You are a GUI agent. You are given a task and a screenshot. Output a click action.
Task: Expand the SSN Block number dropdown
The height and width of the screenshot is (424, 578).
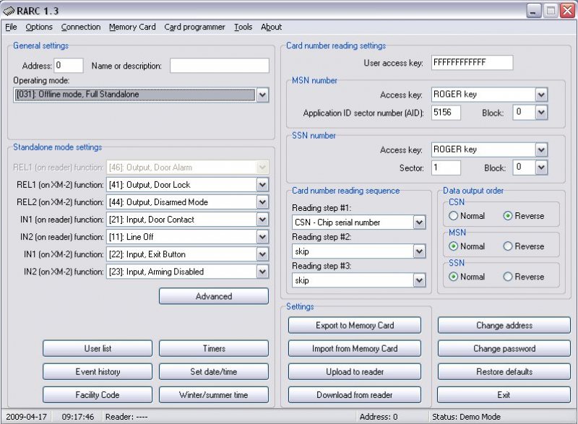click(x=541, y=168)
